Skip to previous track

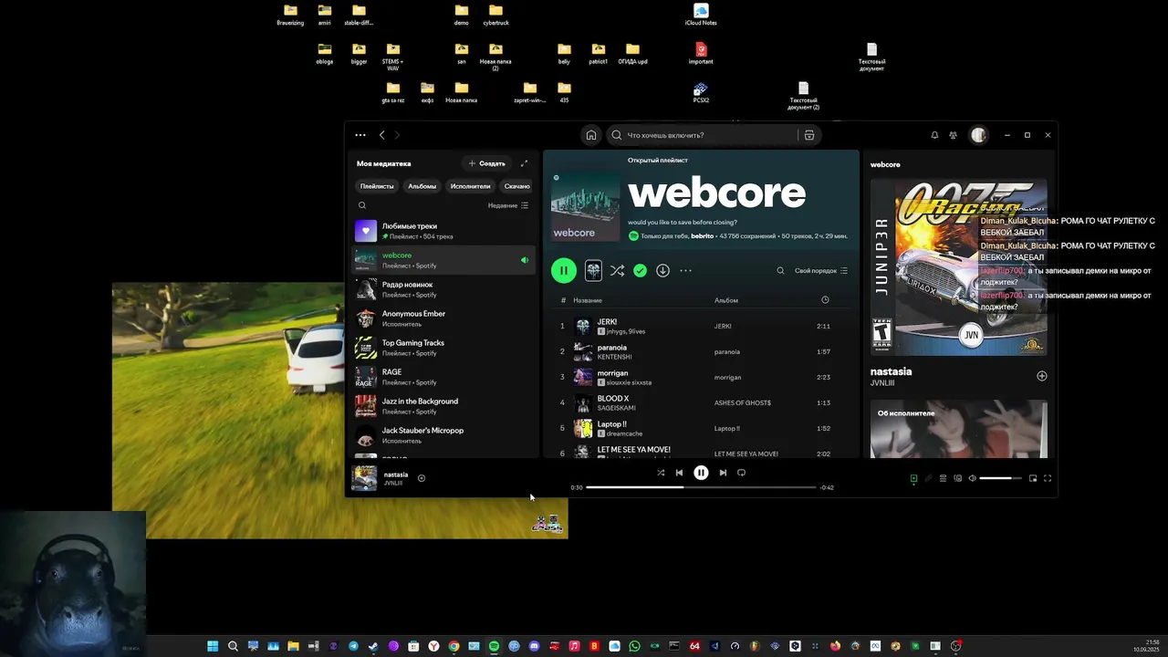point(679,473)
